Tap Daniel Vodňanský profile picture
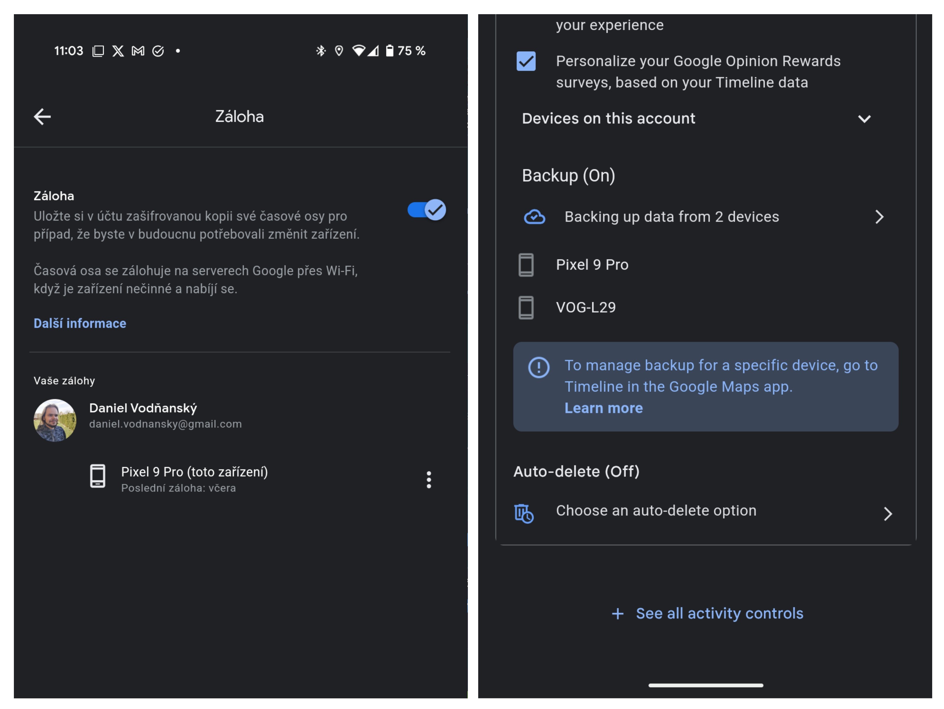 pyautogui.click(x=55, y=420)
